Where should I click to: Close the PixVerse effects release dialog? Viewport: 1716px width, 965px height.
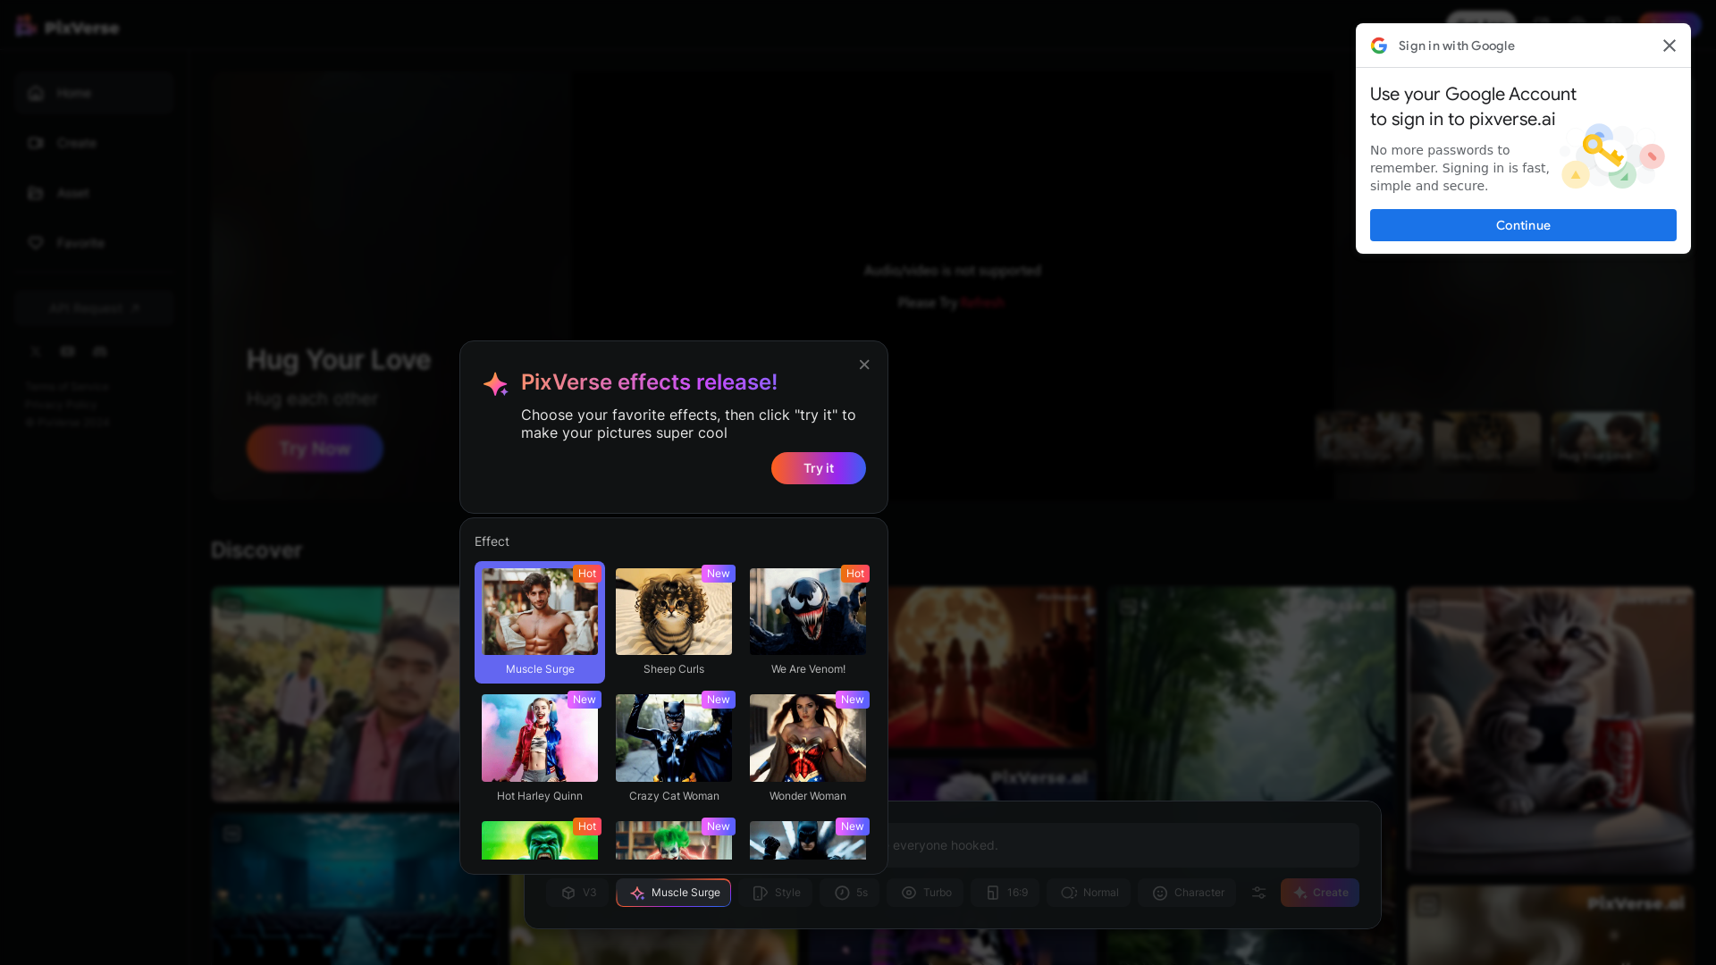864,365
